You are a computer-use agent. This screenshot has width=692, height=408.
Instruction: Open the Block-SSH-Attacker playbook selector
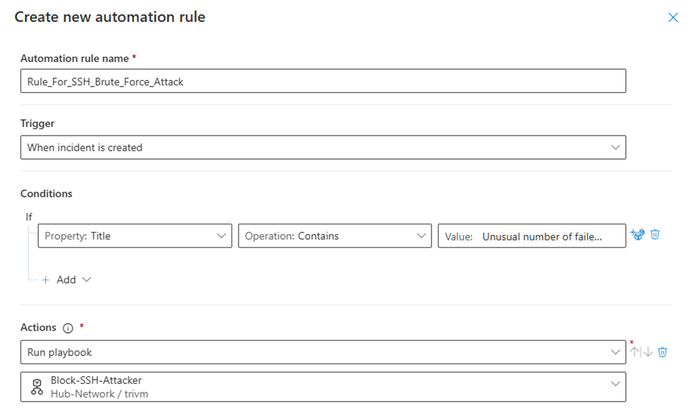[x=323, y=387]
